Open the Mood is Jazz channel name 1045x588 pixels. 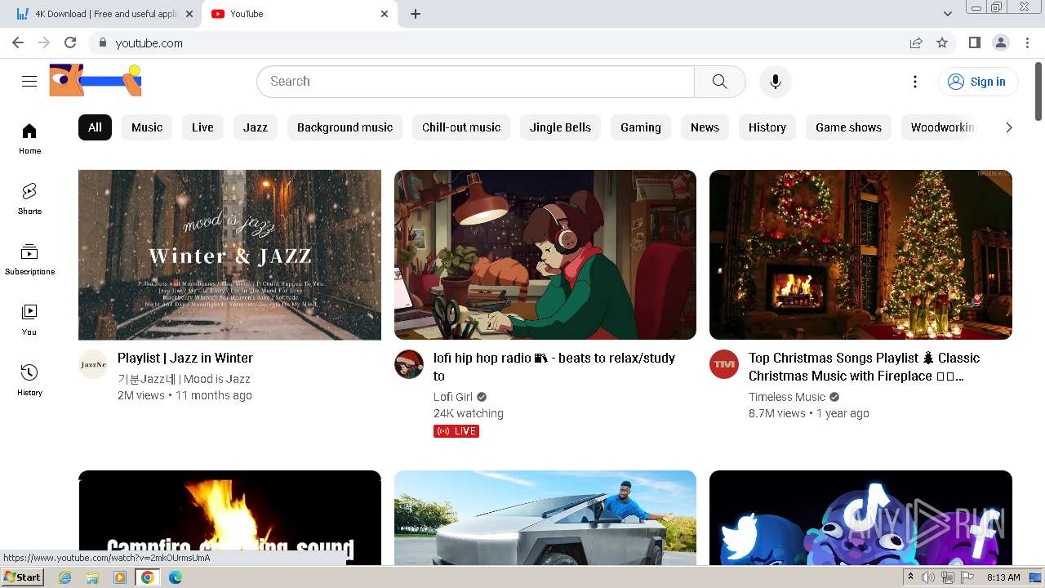click(x=184, y=379)
